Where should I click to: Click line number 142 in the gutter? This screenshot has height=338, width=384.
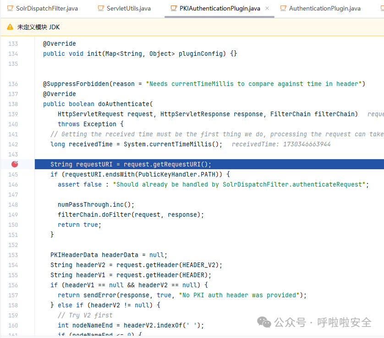coord(13,145)
